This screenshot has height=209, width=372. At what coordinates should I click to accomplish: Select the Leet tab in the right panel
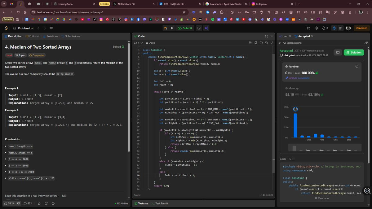click(x=283, y=36)
